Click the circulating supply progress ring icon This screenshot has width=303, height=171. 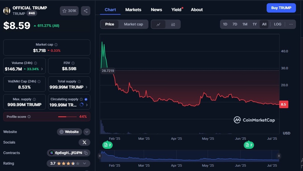tap(82, 105)
